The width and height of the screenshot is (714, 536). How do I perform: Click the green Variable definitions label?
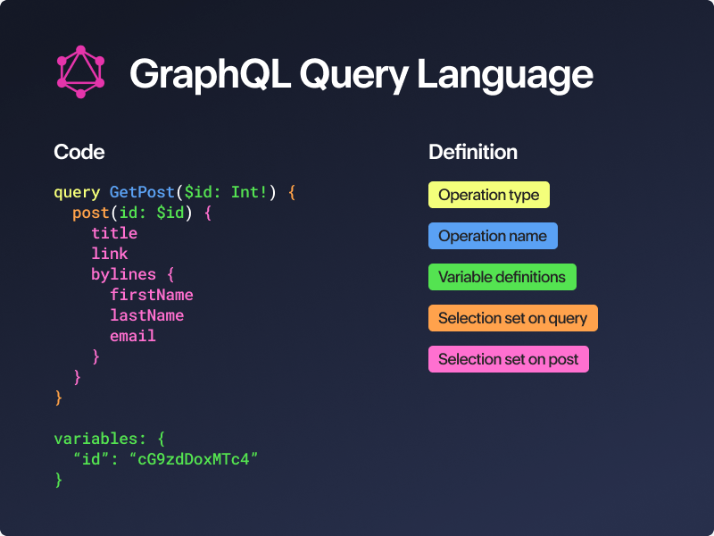coord(502,277)
